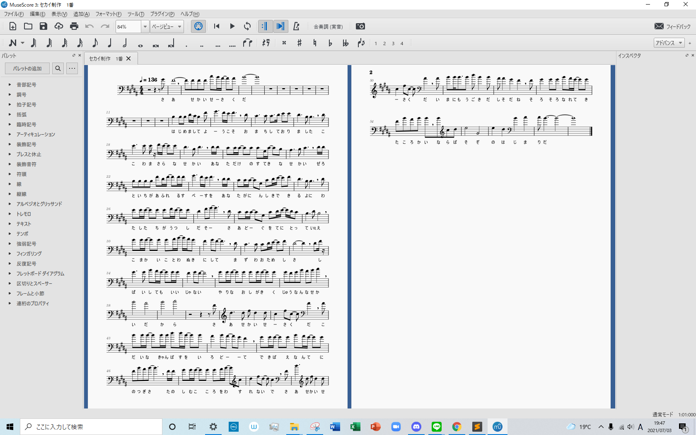Redo the action arrow
The image size is (696, 435).
[105, 27]
